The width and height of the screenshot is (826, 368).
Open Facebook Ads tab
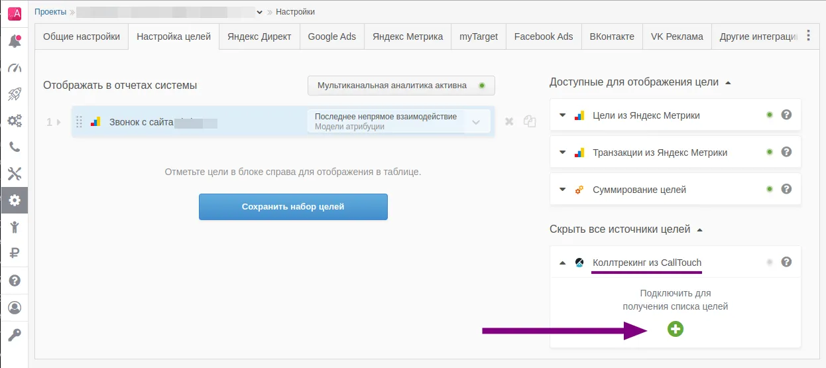[x=544, y=36]
